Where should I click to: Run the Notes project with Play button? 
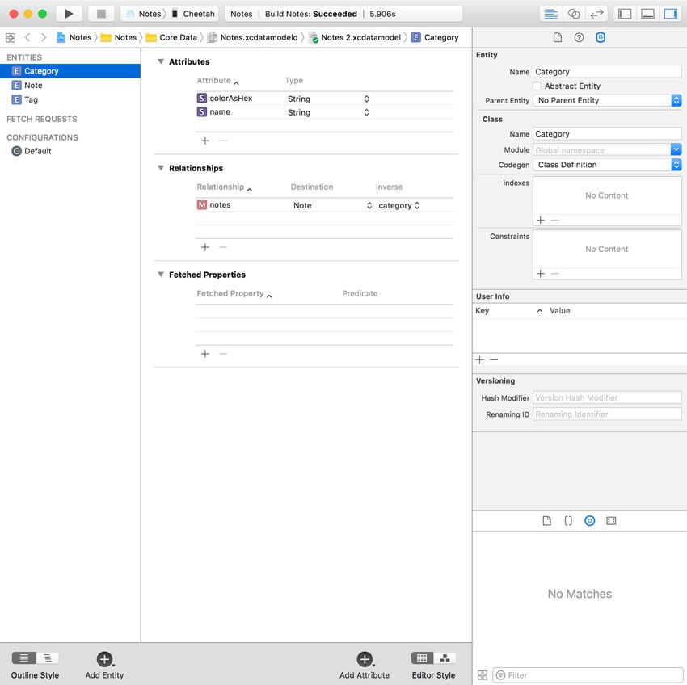tap(69, 14)
